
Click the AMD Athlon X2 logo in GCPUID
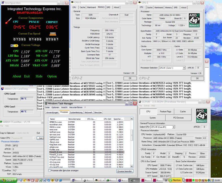[x=201, y=116]
